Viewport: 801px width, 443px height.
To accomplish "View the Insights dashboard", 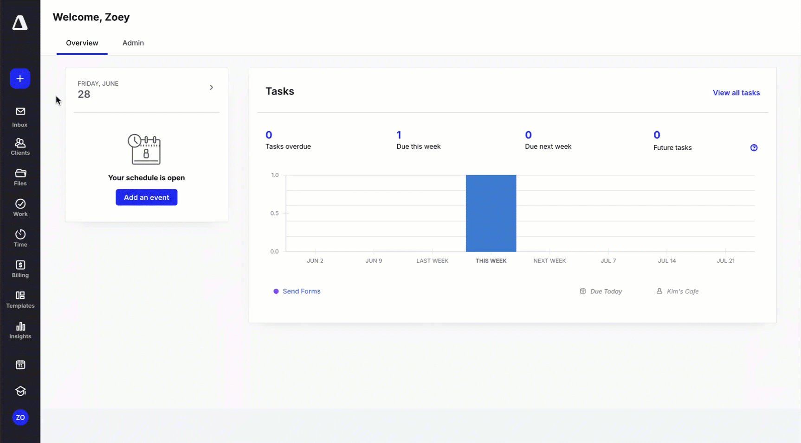I will click(20, 330).
